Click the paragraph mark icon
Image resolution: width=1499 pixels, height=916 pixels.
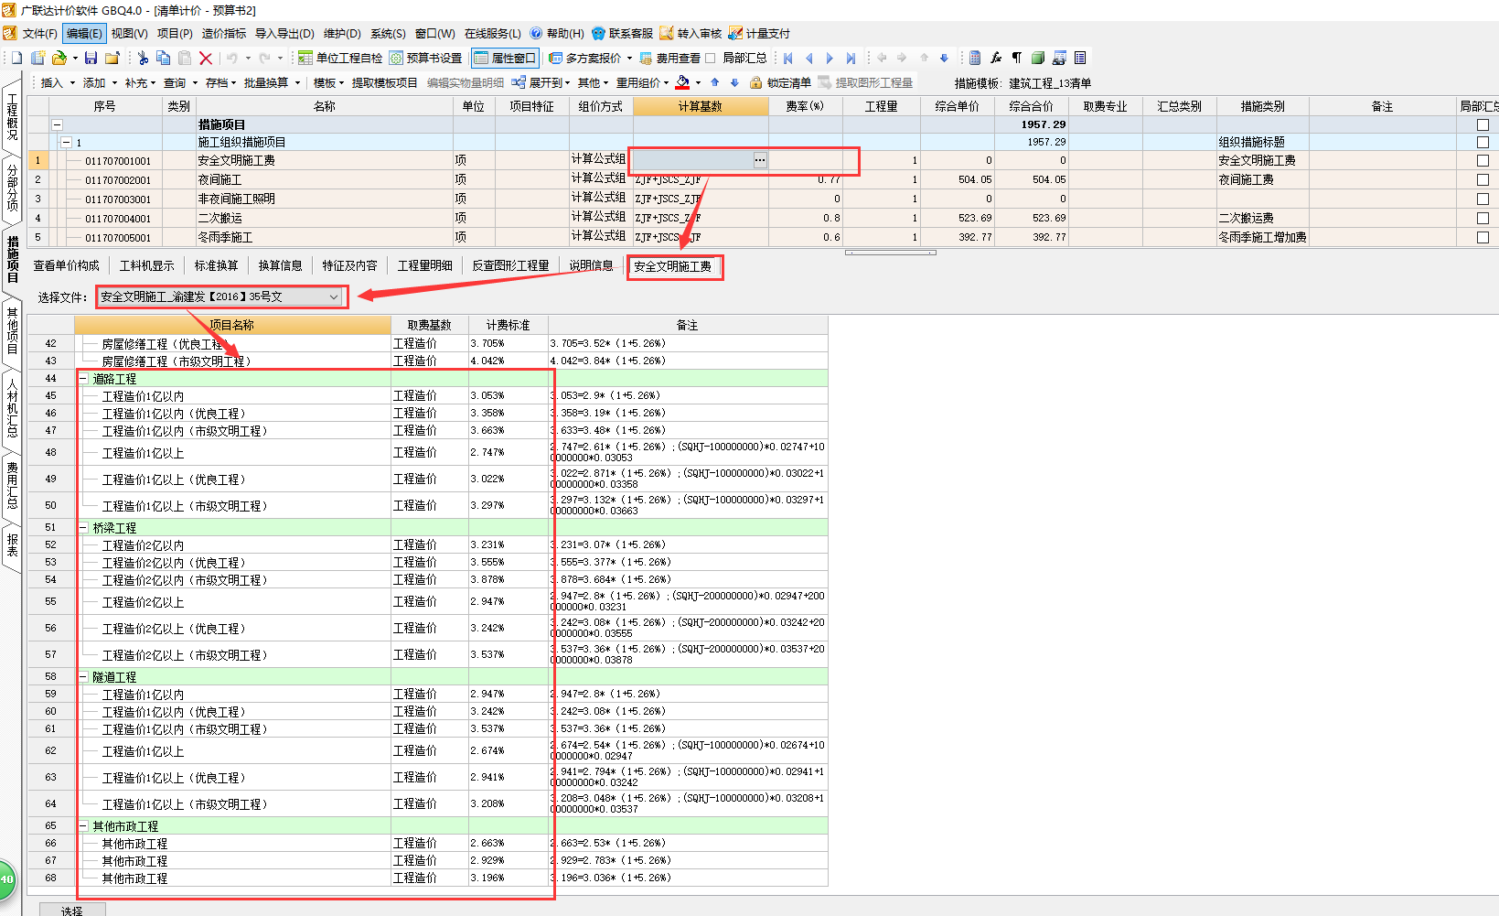point(1017,58)
